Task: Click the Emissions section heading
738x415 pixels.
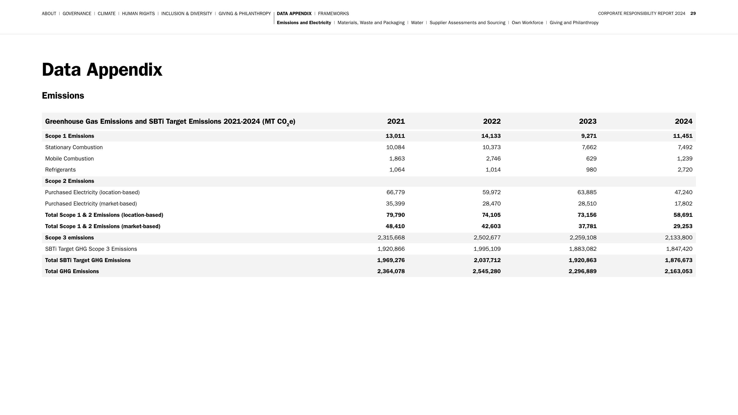Action: click(63, 96)
